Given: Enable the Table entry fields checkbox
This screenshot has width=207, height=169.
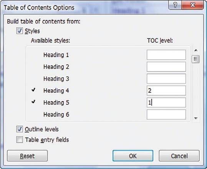Looking at the screenshot, I should click(x=20, y=140).
